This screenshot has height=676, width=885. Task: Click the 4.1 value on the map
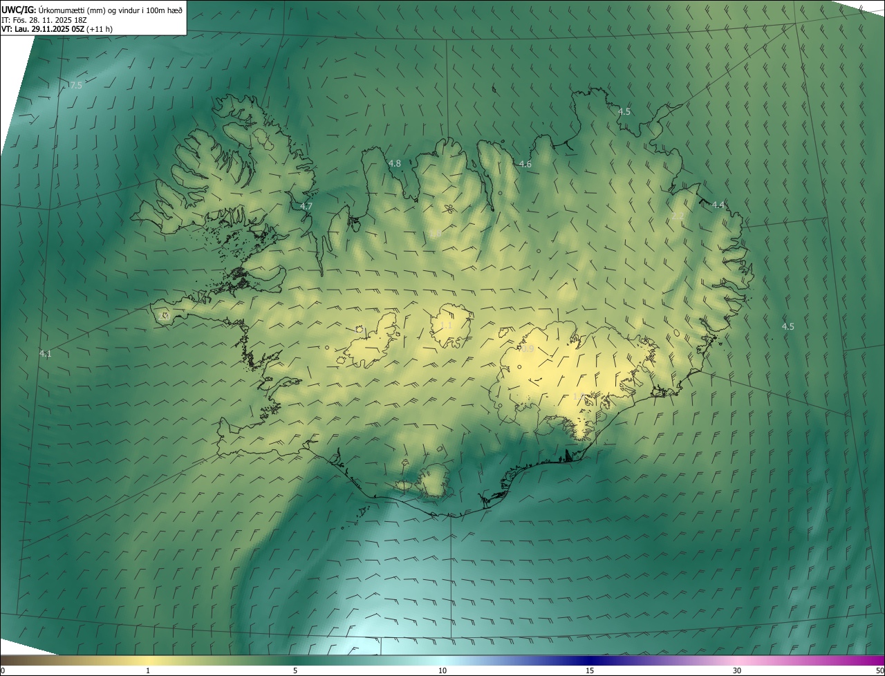[46, 353]
